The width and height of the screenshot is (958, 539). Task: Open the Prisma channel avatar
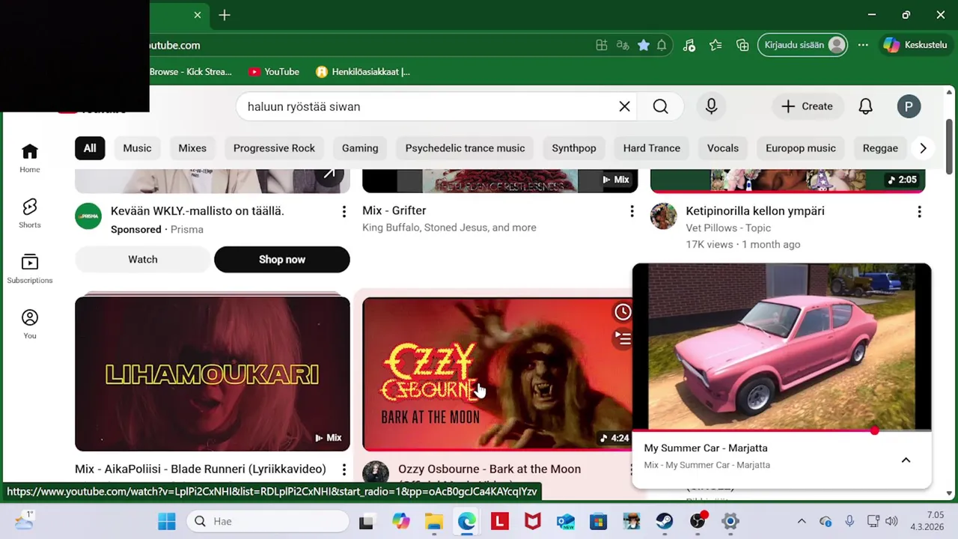click(x=88, y=216)
